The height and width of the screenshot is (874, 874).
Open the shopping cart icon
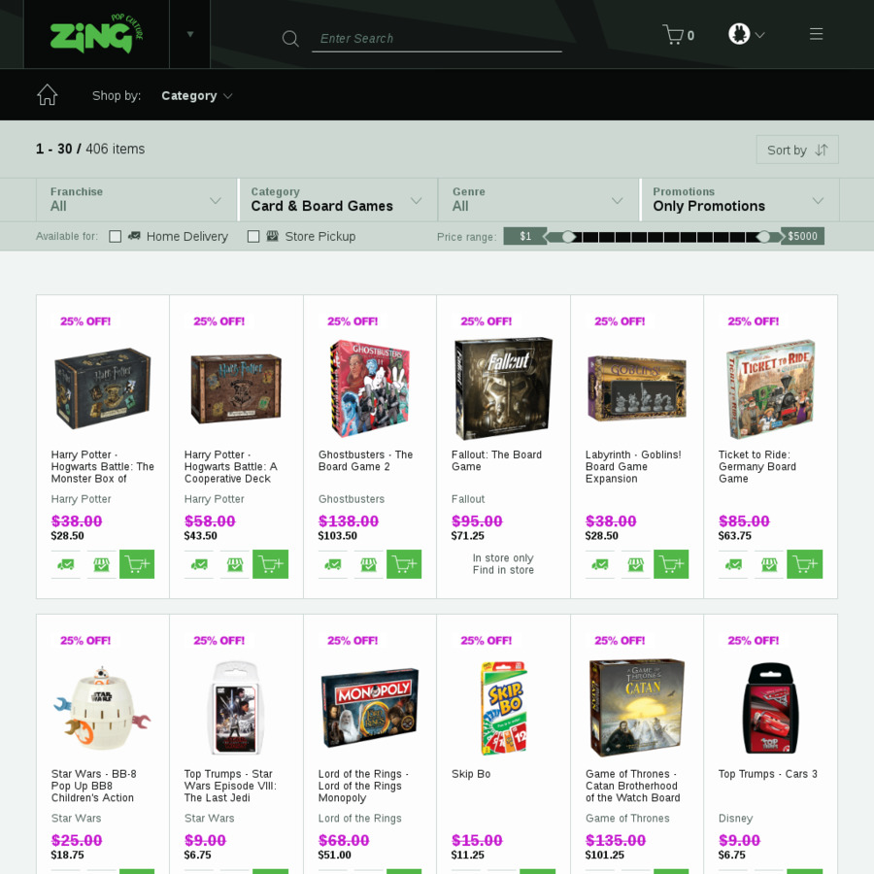pos(674,35)
